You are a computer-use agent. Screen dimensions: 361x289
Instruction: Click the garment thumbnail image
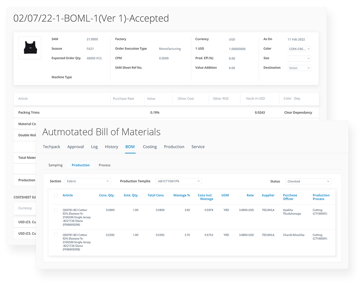click(30, 48)
